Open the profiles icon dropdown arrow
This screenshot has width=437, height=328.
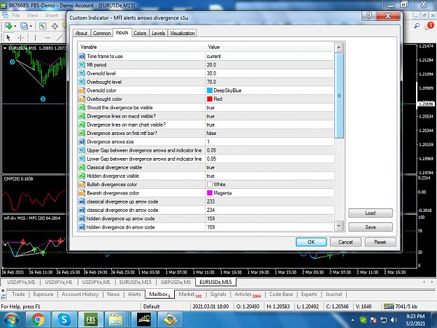click(x=31, y=26)
